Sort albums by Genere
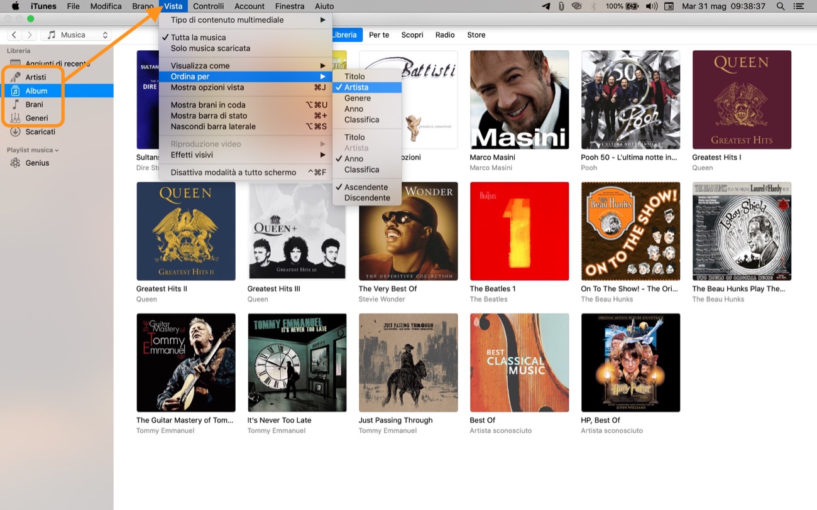The width and height of the screenshot is (817, 510). click(x=367, y=98)
